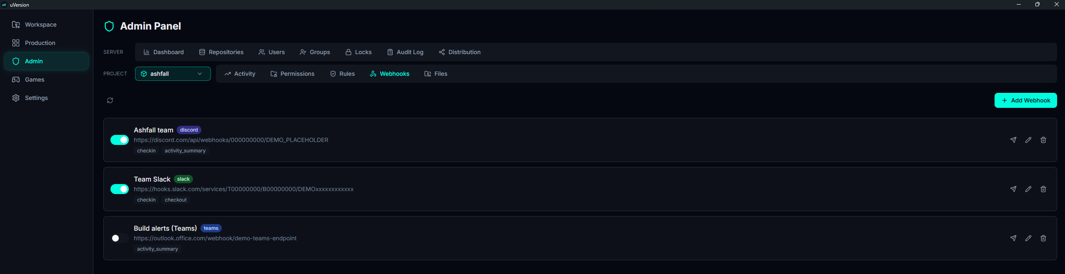Click the Slack hooks URL text

(243, 189)
